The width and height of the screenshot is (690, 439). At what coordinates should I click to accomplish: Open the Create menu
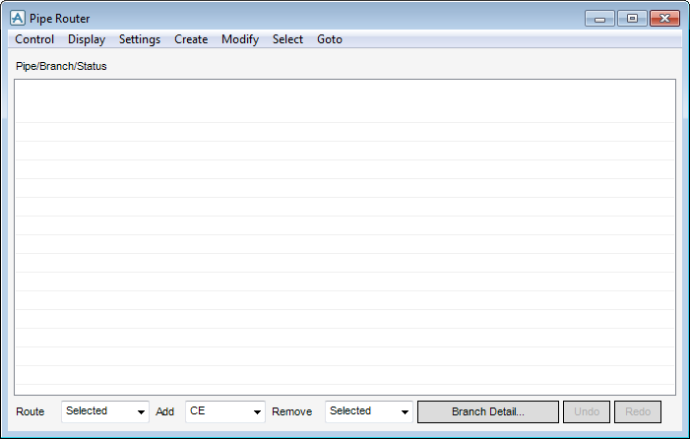(191, 39)
